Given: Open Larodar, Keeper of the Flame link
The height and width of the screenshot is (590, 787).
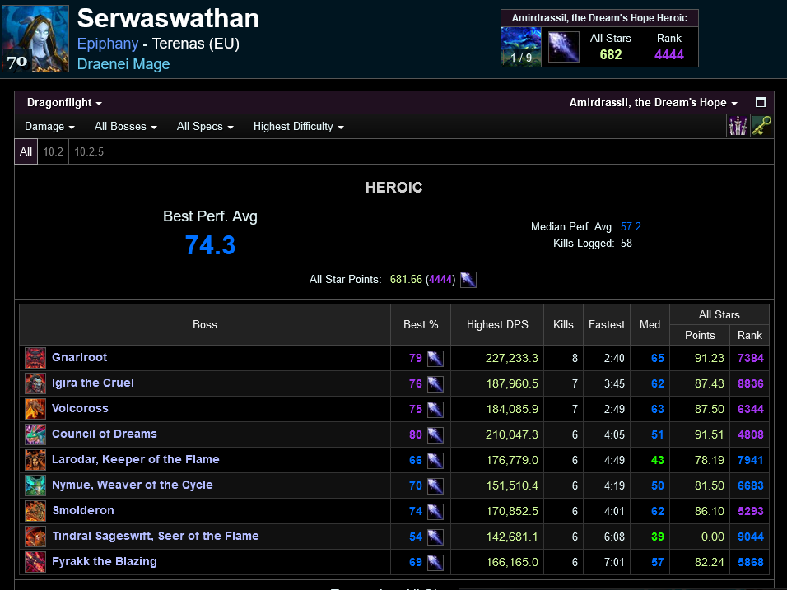Looking at the screenshot, I should 136,459.
